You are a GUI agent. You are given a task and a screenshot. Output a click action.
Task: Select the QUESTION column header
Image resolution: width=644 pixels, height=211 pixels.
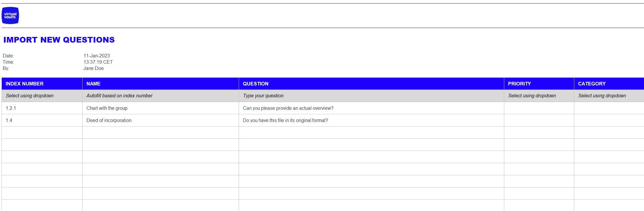(x=371, y=84)
